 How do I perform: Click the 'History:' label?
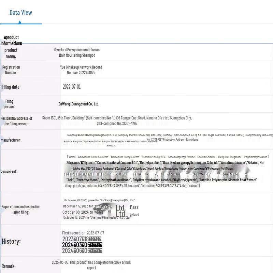pyautogui.click(x=11, y=241)
